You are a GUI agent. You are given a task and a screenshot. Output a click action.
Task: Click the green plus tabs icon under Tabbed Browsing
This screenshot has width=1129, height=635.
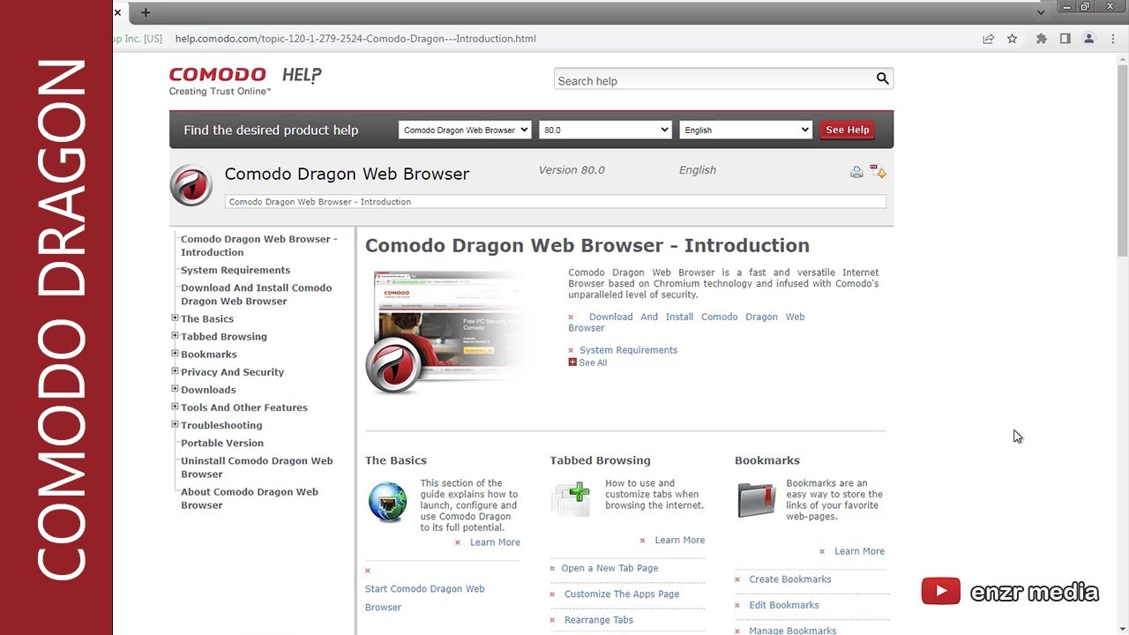[x=571, y=498]
